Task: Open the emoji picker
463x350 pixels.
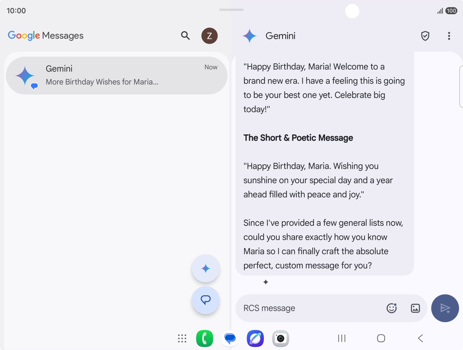Action: [x=392, y=308]
